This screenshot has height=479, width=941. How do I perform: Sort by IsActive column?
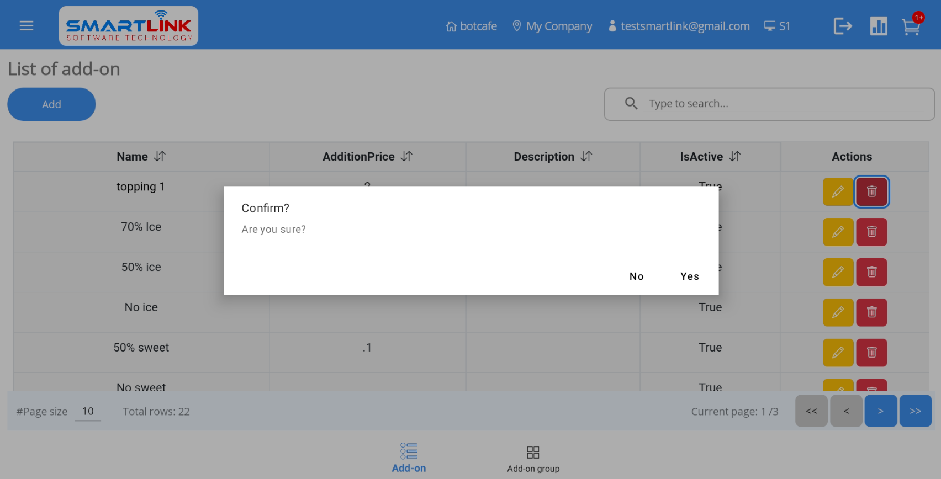[x=734, y=157]
